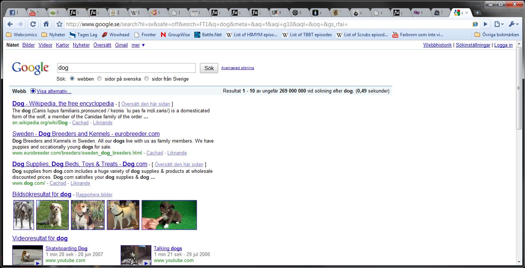Select 'sidor från Sverige' radio button
Viewport: 525px width, 268px height.
pyautogui.click(x=146, y=79)
